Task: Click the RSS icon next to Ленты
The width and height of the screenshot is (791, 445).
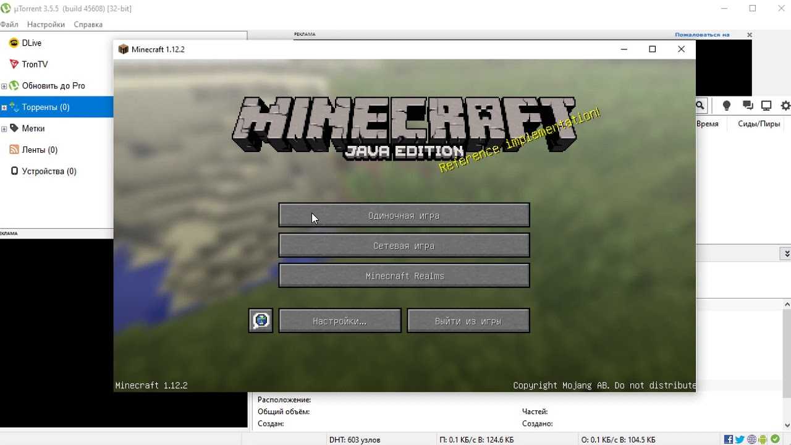Action: coord(14,150)
